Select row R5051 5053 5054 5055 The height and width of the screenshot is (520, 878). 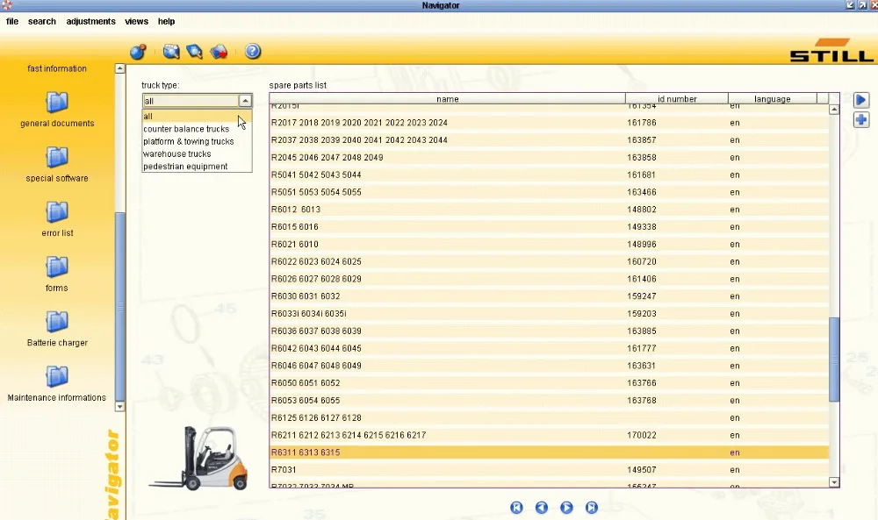[549, 192]
